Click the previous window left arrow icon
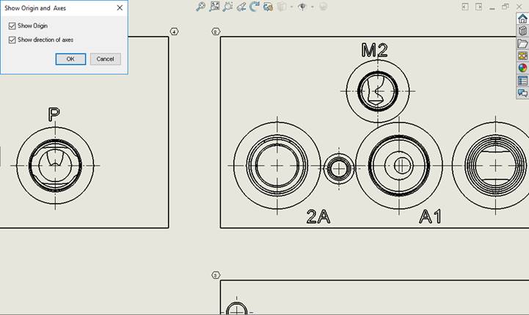The height and width of the screenshot is (315, 529). point(465,7)
